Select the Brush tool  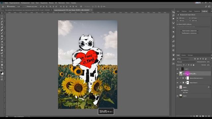pyautogui.click(x=2, y=33)
